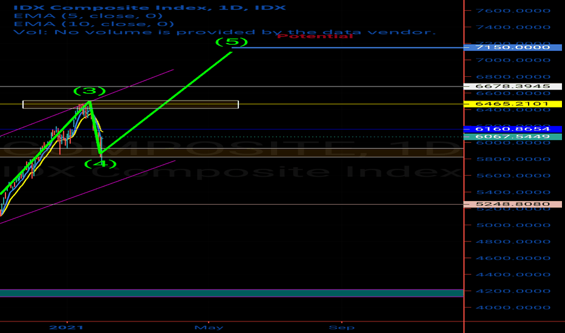Click the 5600.0000 price axis tick
Image resolution: width=565 pixels, height=333 pixels.
(513, 176)
